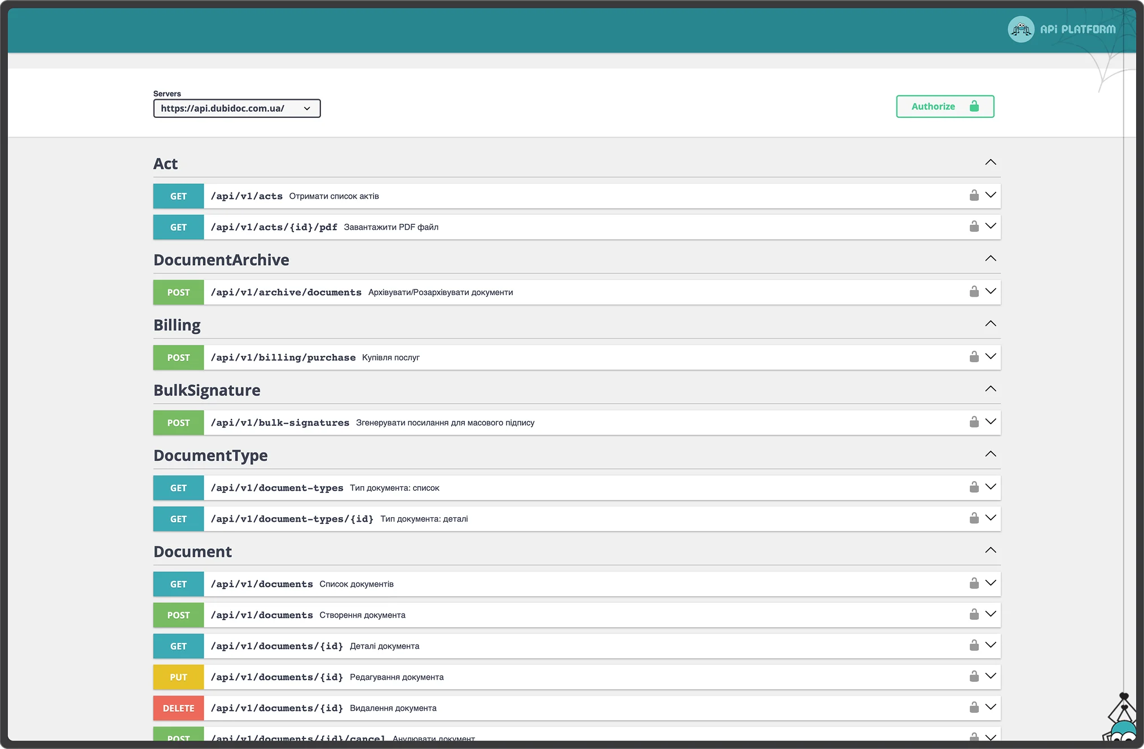Click the API Platform spider logo
The height and width of the screenshot is (749, 1144).
coord(1020,29)
